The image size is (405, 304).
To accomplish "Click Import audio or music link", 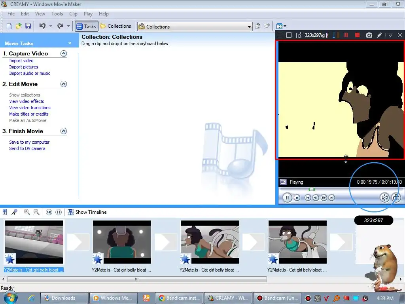I will pos(30,73).
